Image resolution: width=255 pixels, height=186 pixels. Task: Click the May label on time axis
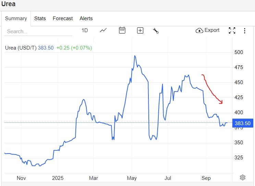(132, 178)
